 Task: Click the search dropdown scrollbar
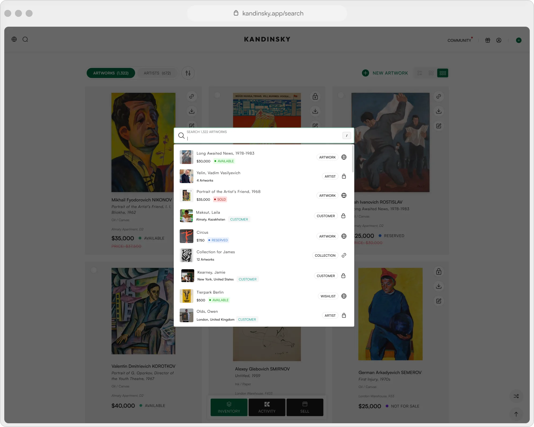point(353,159)
